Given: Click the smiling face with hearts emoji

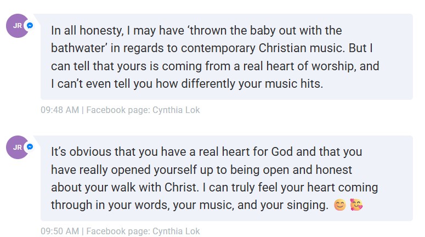Looking at the screenshot, I should tap(356, 205).
